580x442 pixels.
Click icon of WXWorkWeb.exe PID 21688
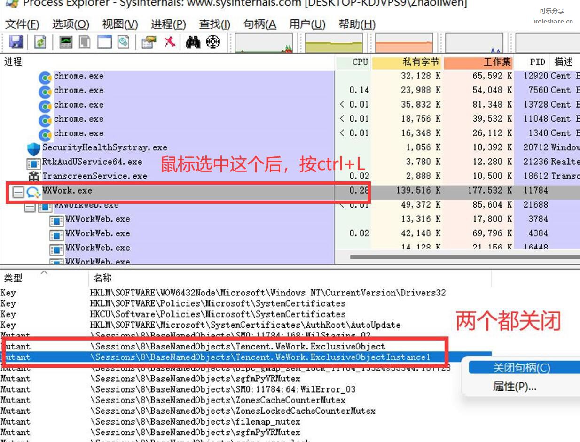tap(45, 207)
